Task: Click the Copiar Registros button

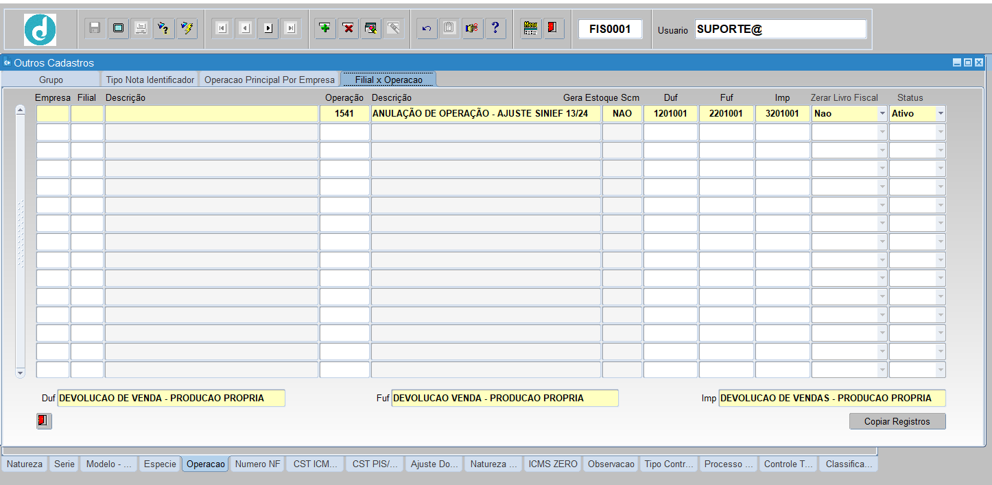Action: 897,421
